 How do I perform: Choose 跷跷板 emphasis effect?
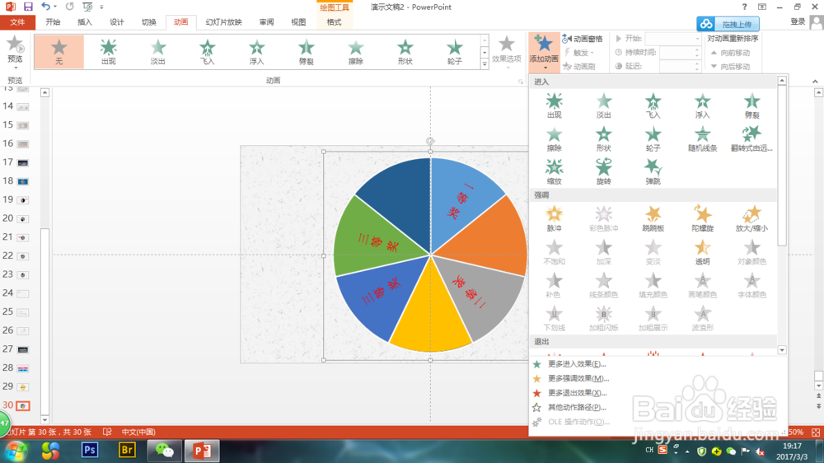(x=653, y=218)
